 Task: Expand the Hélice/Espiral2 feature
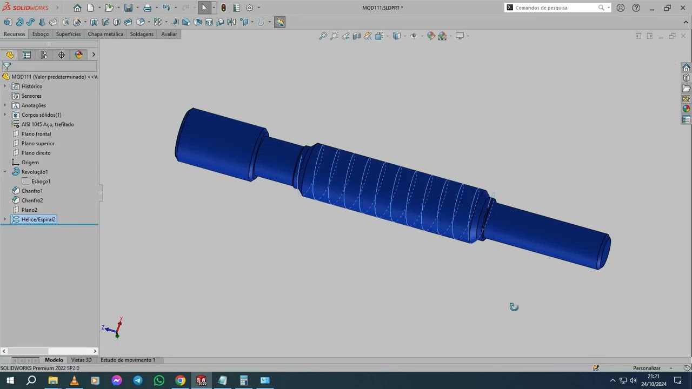5,219
